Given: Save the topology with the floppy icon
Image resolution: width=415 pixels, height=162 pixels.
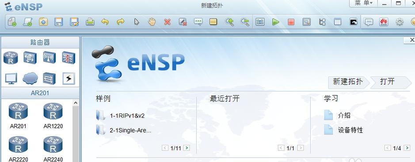Looking at the screenshot, I should [58, 22].
